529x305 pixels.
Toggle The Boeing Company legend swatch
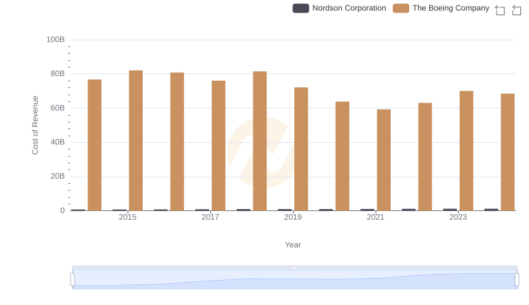pyautogui.click(x=401, y=8)
